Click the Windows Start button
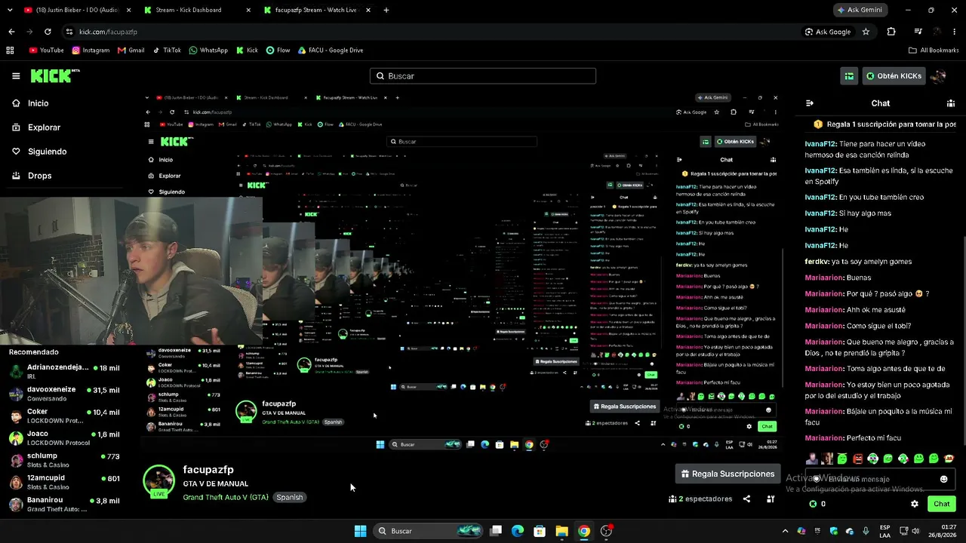 coord(361,531)
